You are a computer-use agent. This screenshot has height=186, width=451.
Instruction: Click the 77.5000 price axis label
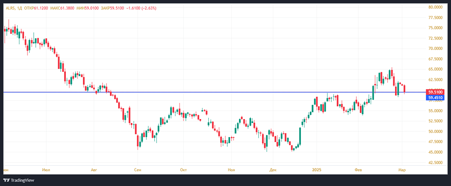435,18
